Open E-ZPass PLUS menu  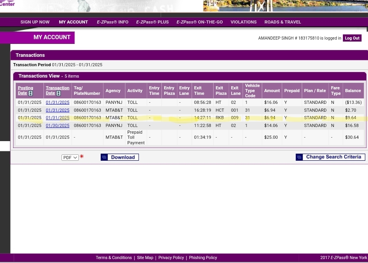[152, 22]
